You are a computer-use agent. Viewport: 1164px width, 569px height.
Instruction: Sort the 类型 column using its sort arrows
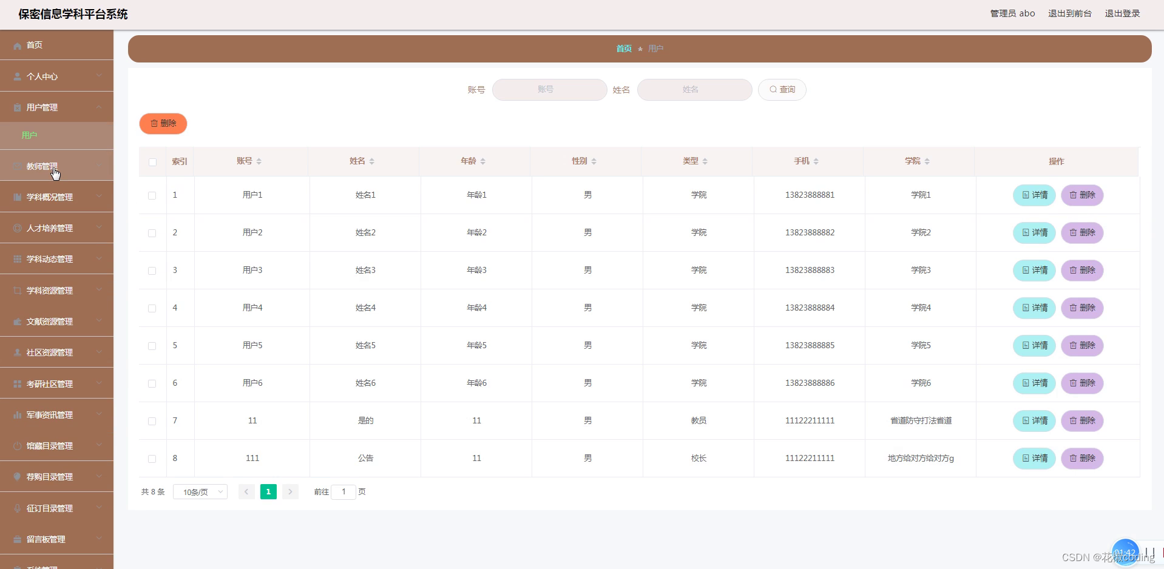click(705, 161)
